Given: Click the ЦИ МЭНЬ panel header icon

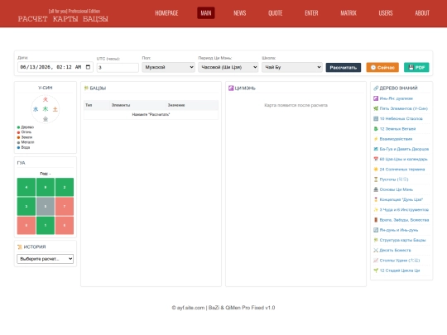Looking at the screenshot, I should 231,89.
